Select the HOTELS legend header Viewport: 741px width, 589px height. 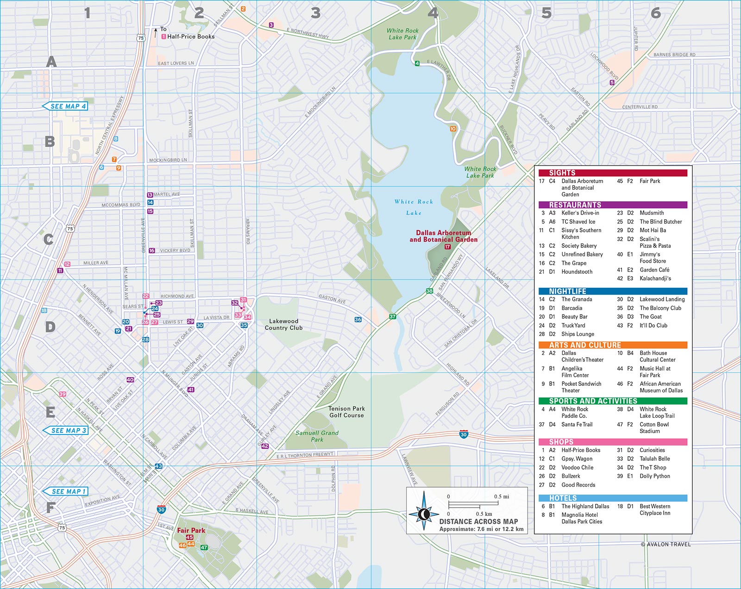pos(613,498)
